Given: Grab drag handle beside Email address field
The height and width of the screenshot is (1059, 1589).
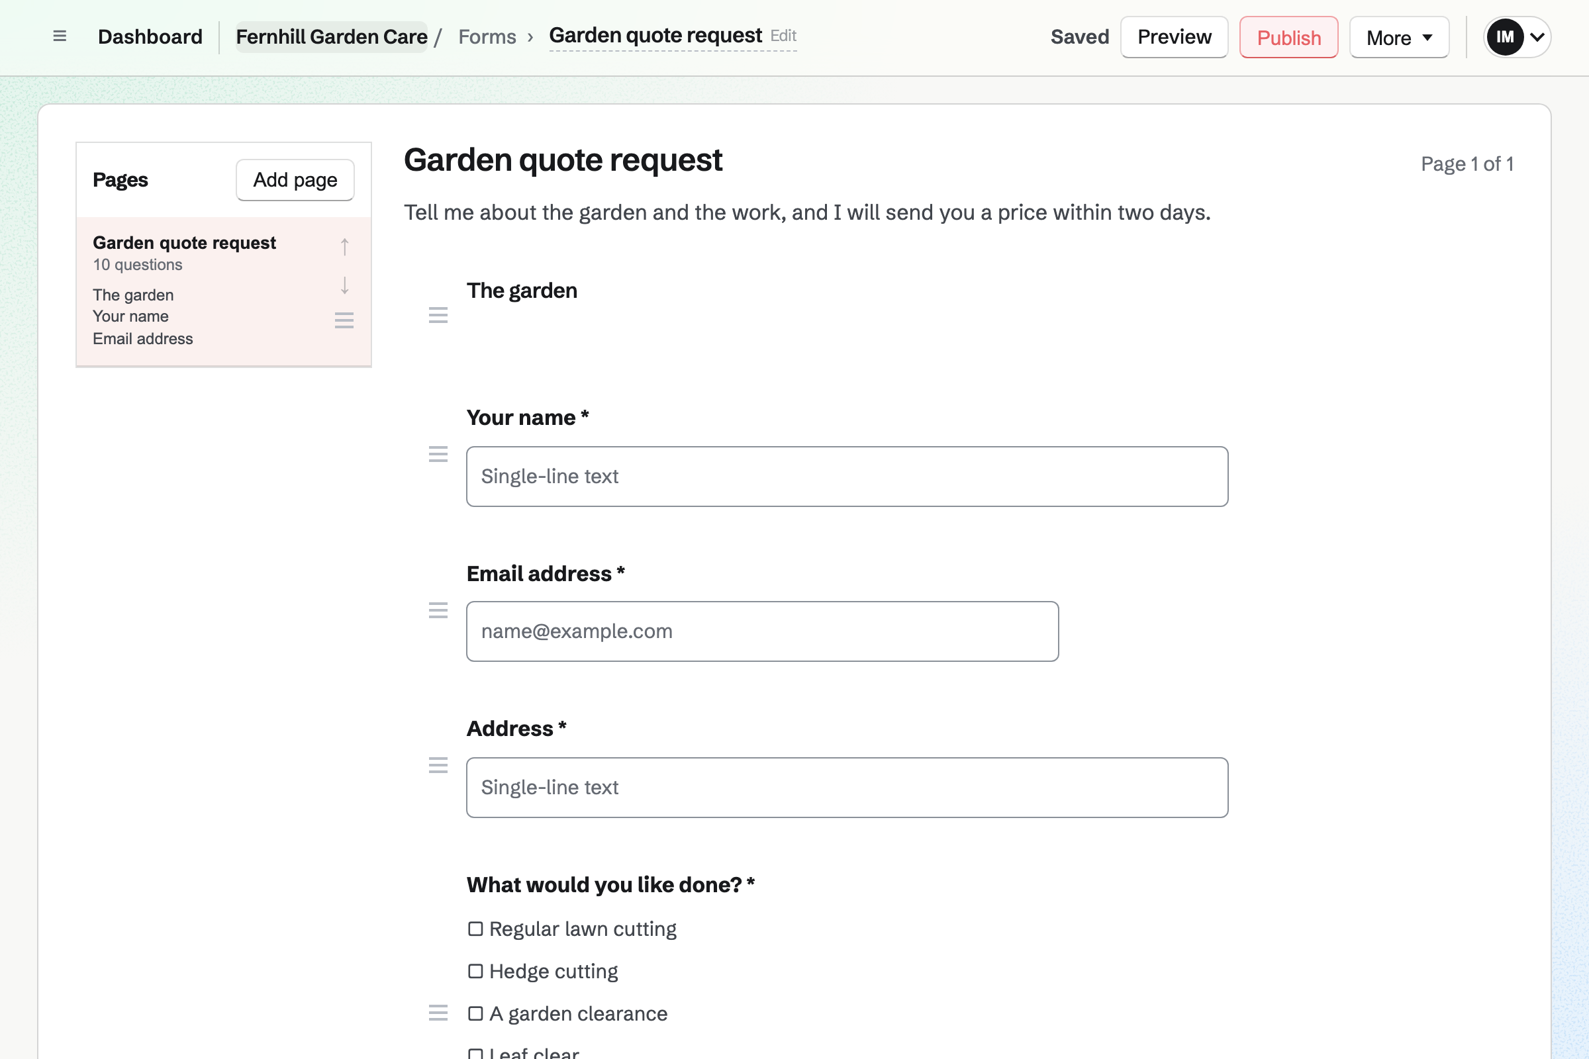Looking at the screenshot, I should (438, 610).
